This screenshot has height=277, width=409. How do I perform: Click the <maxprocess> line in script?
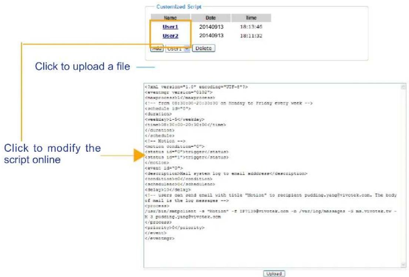[180, 98]
